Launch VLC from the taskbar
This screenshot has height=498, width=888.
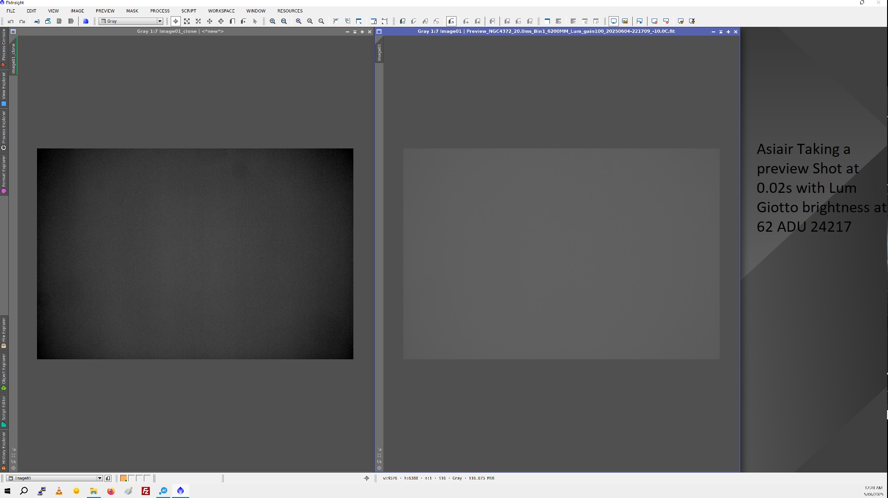(x=59, y=491)
